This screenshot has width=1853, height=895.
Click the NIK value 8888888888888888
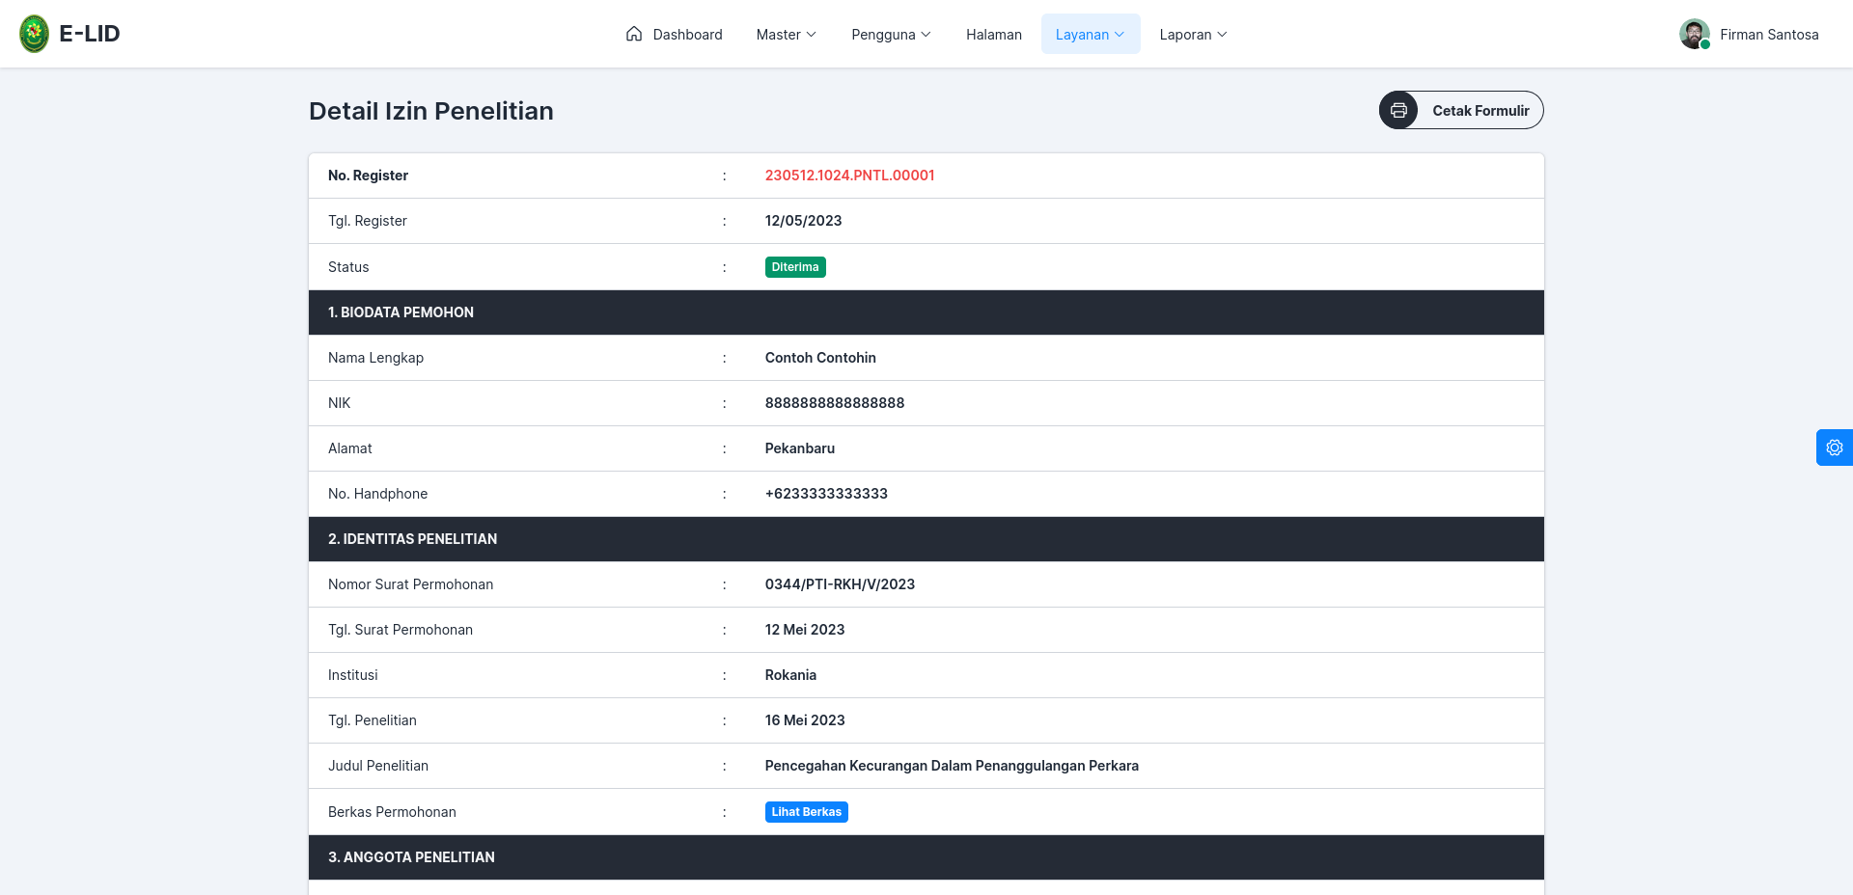click(x=835, y=403)
